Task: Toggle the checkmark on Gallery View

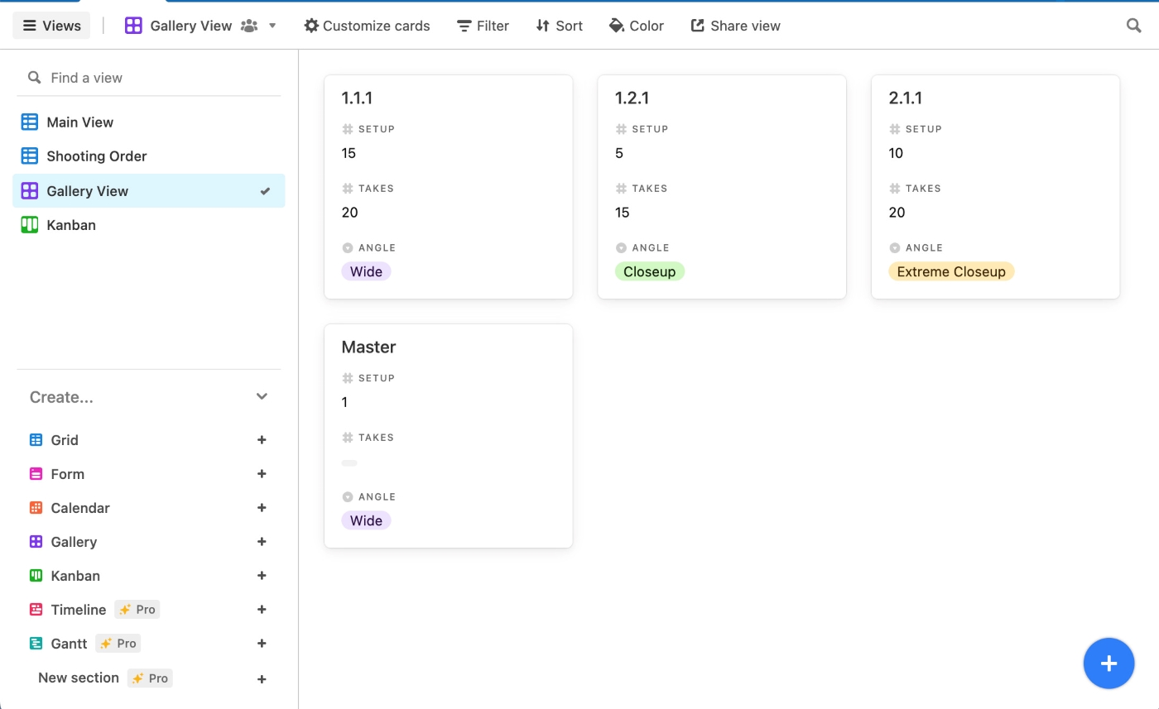Action: click(265, 190)
